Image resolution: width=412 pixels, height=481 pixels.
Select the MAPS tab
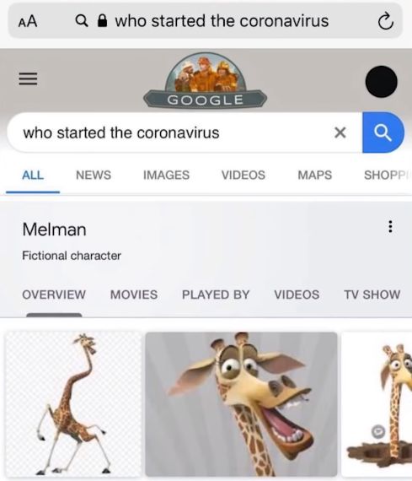(x=315, y=176)
